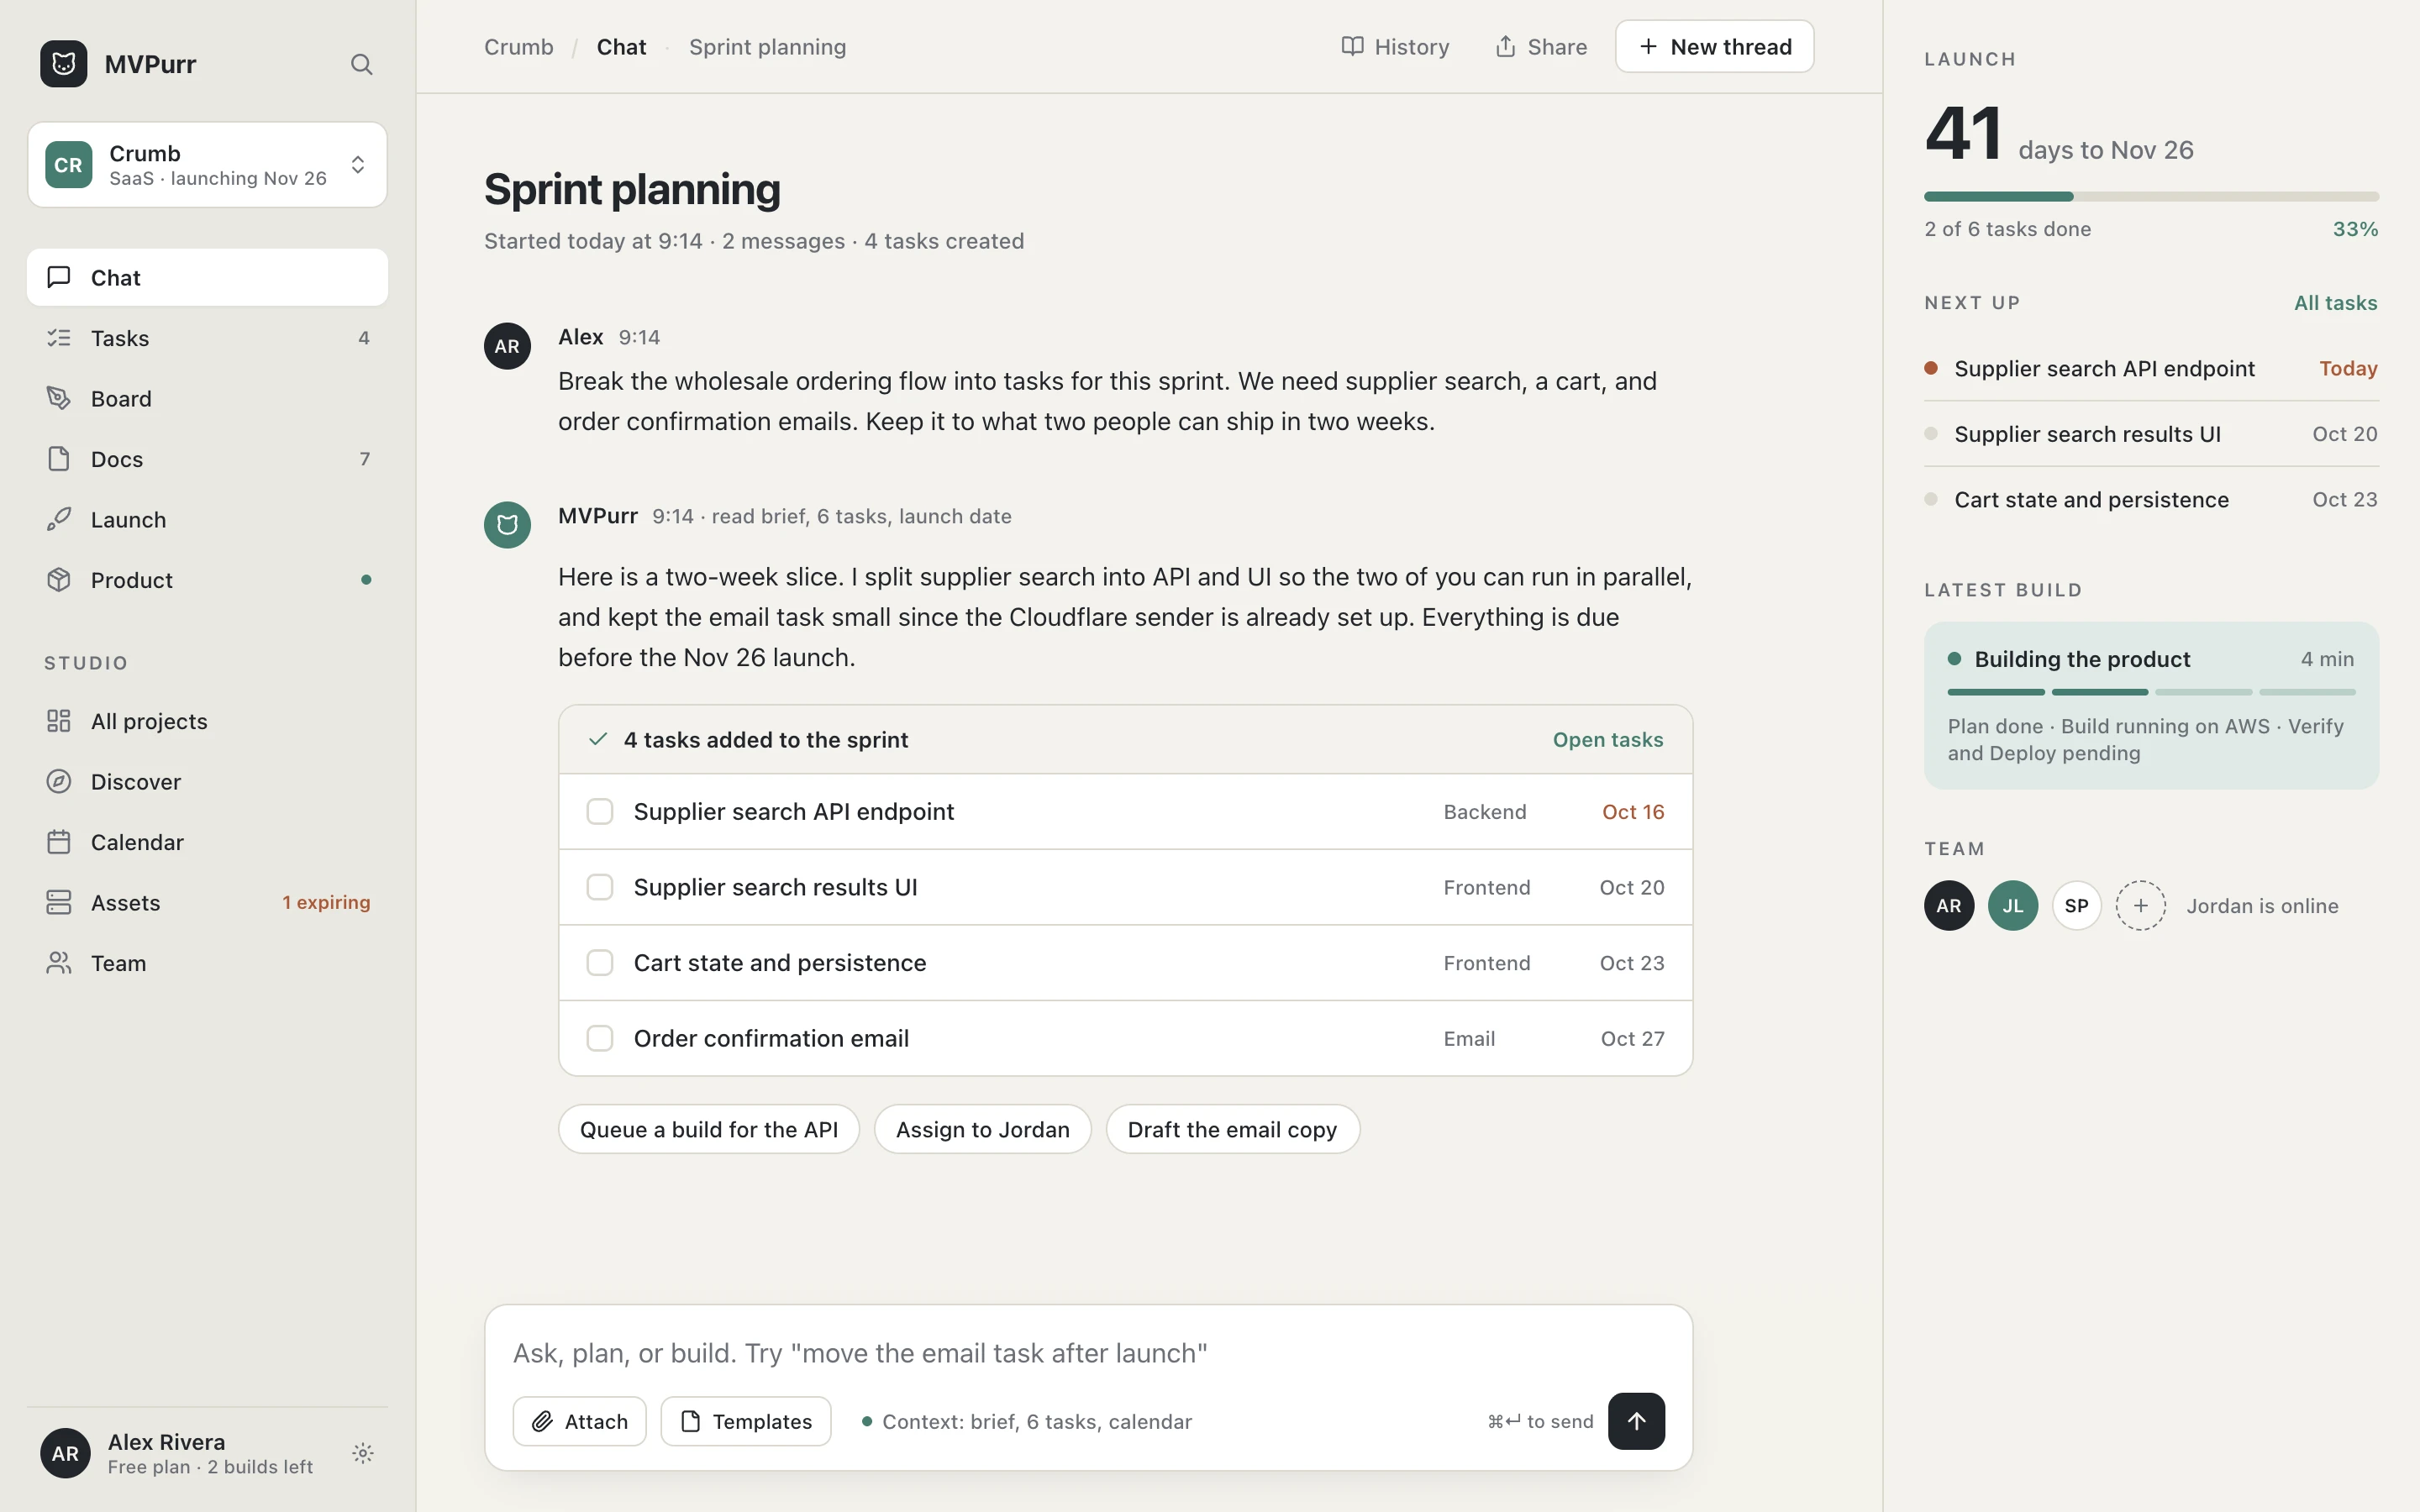2420x1512 pixels.
Task: Check the Order confirmation email task
Action: coord(599,1038)
